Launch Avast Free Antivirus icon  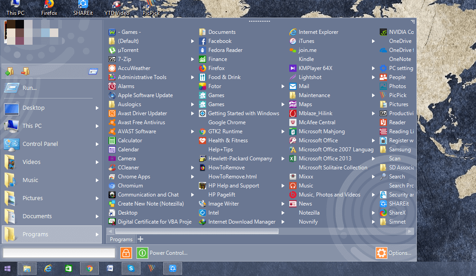coord(112,122)
